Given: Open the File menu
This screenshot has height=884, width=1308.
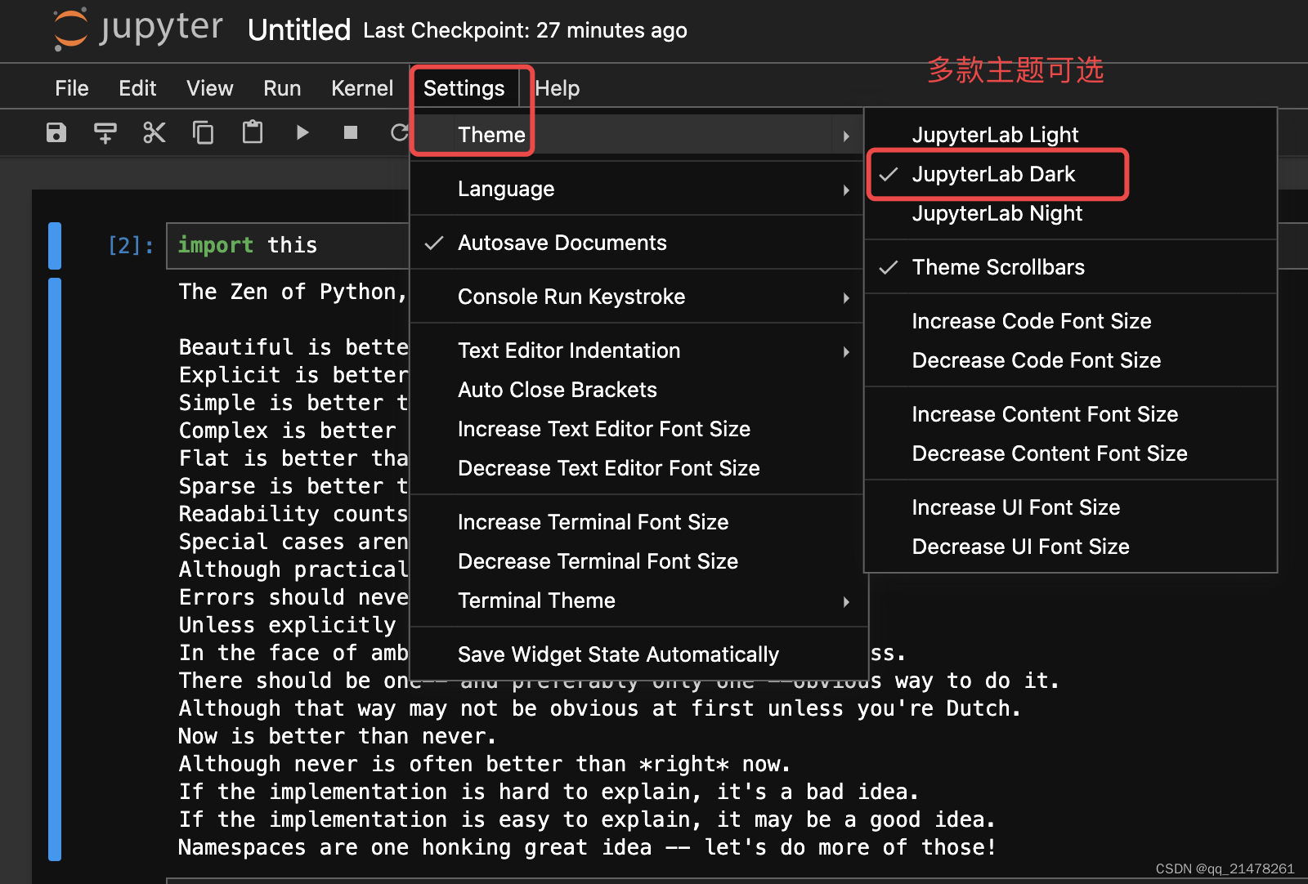Looking at the screenshot, I should point(72,88).
